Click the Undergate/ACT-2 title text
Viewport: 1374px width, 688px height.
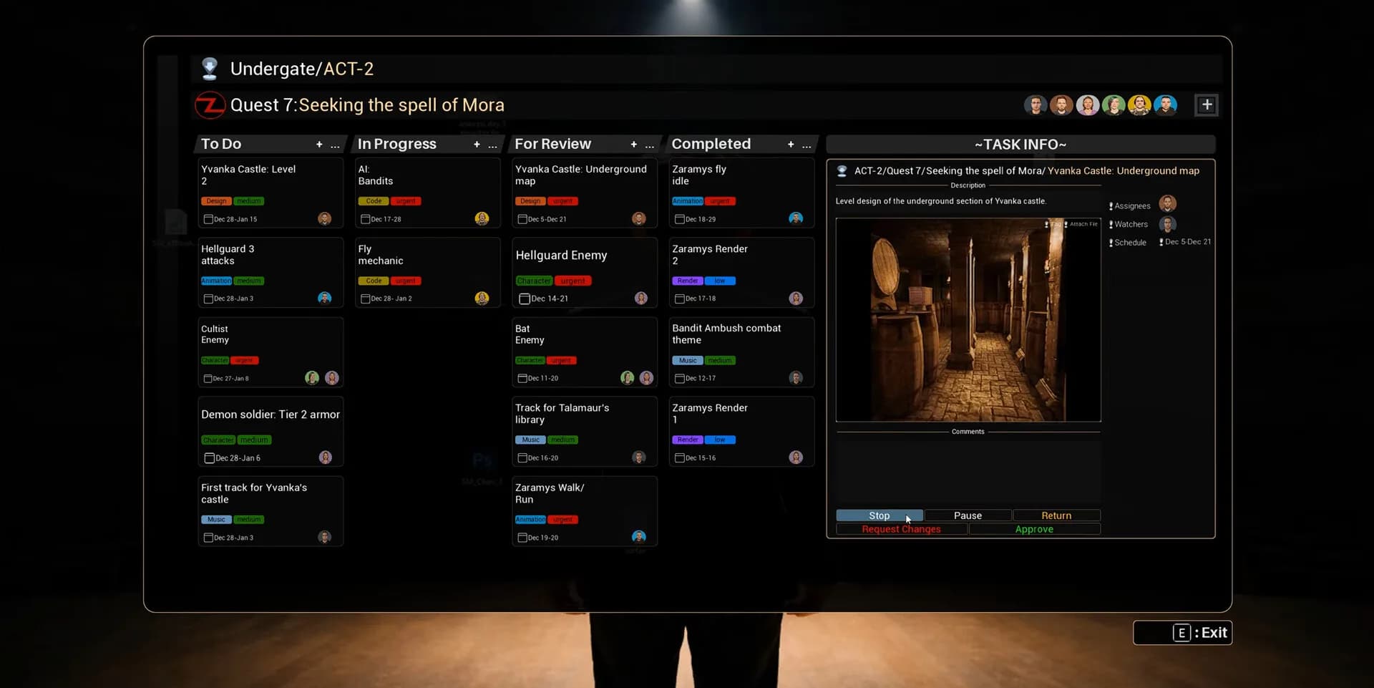point(302,69)
